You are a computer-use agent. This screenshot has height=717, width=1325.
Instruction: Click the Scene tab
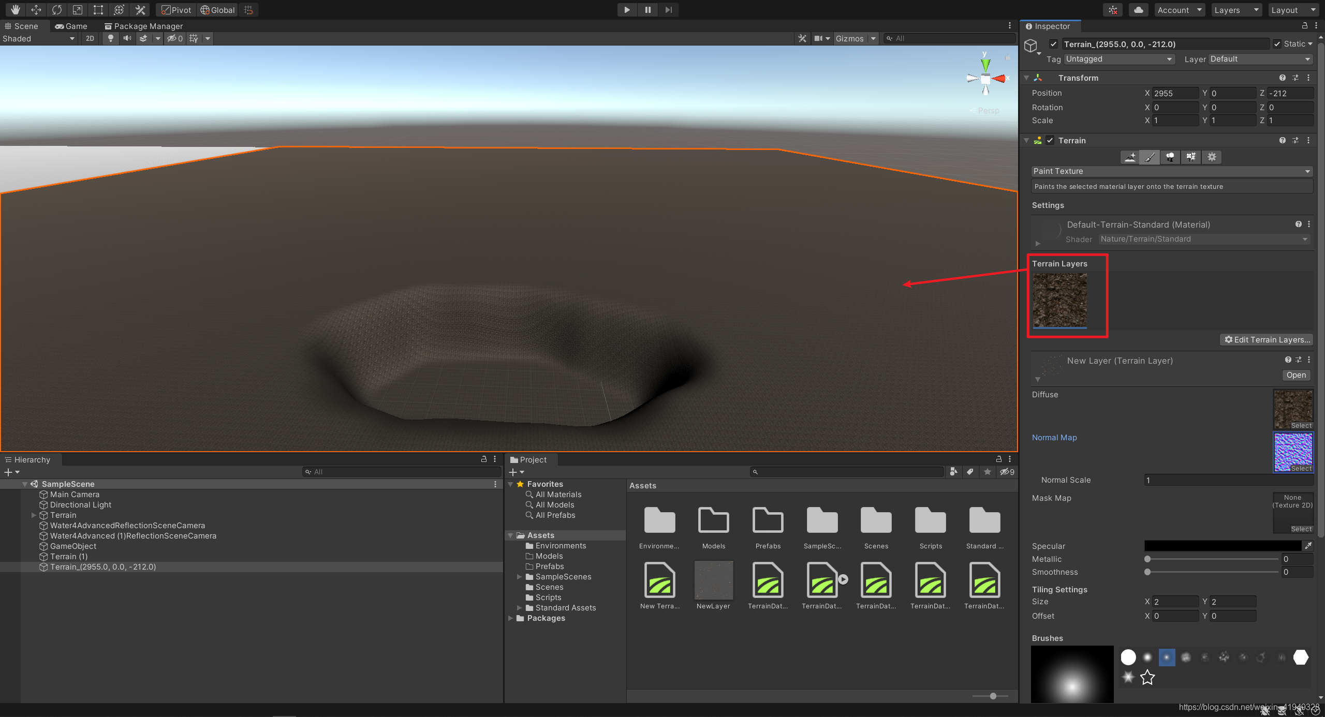pyautogui.click(x=23, y=26)
